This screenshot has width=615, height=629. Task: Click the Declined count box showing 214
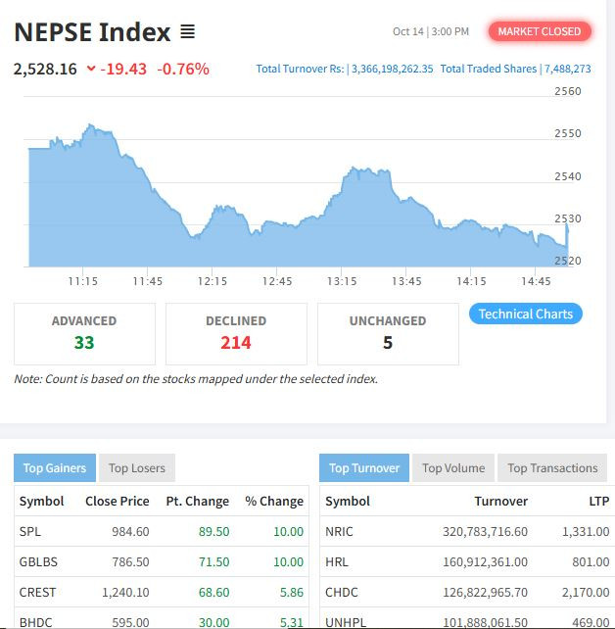[x=236, y=333]
